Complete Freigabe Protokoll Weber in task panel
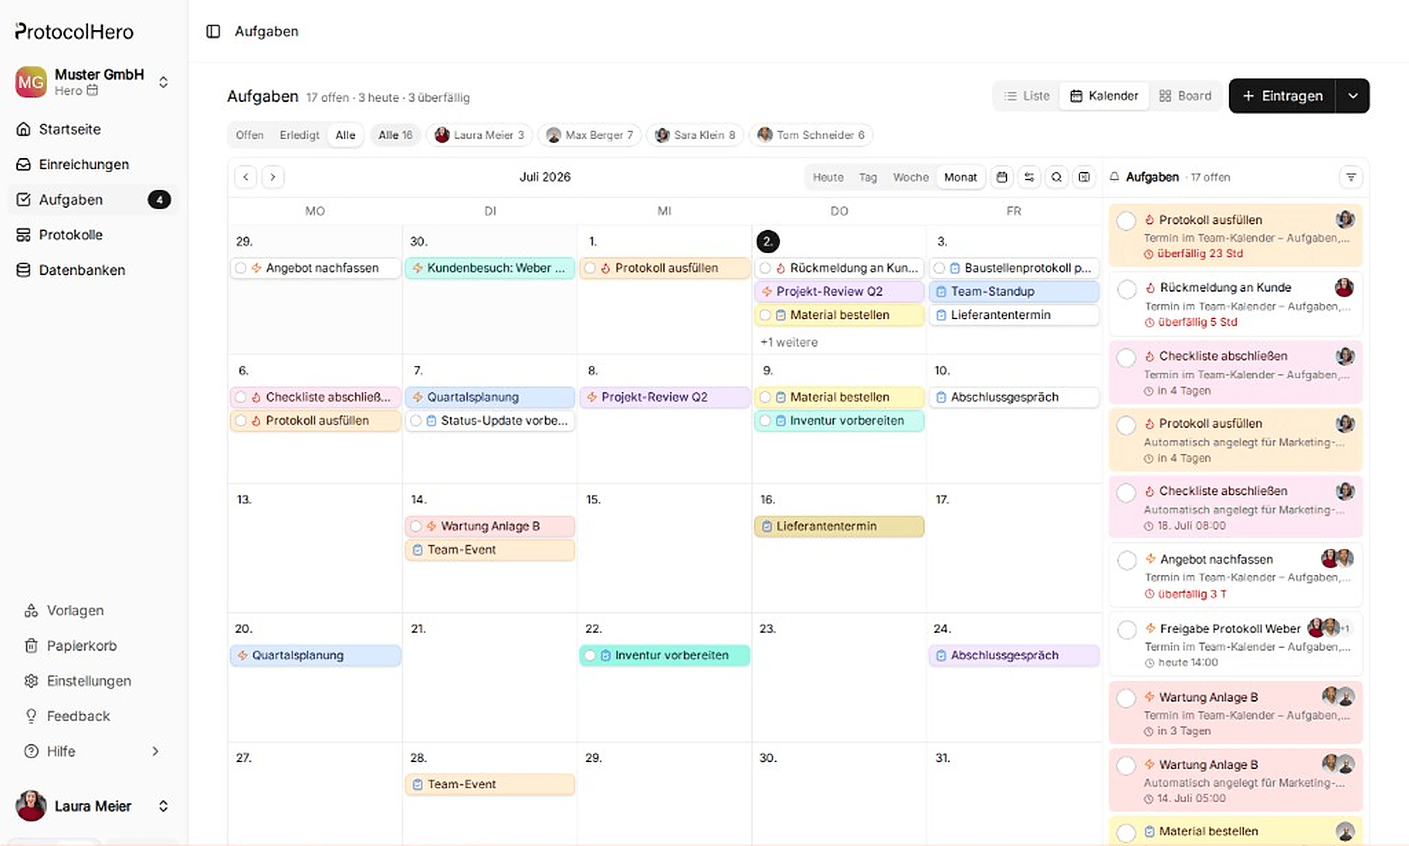 (1127, 630)
